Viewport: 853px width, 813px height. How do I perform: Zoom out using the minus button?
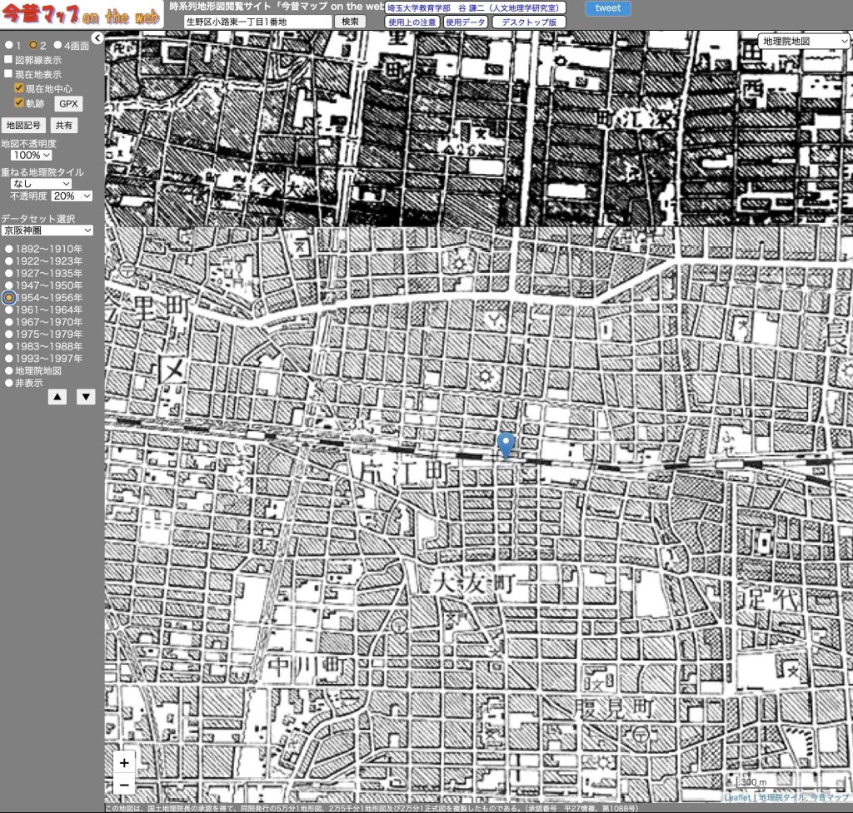(124, 784)
